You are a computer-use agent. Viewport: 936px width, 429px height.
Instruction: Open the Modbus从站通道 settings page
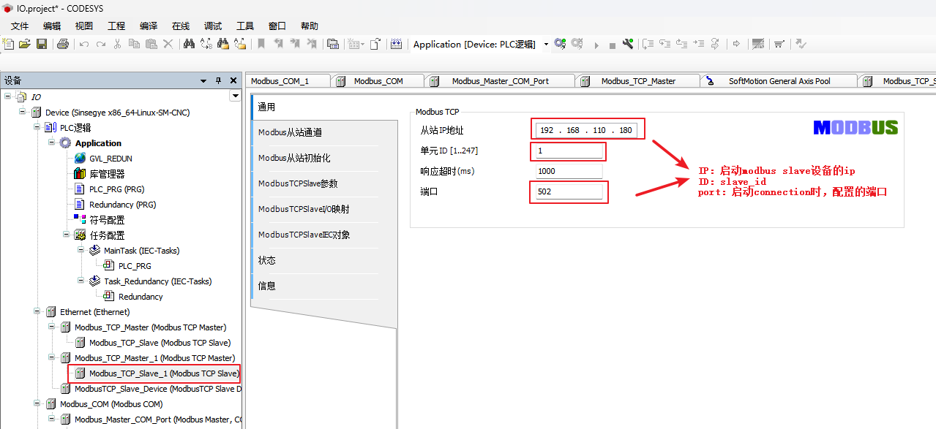291,132
